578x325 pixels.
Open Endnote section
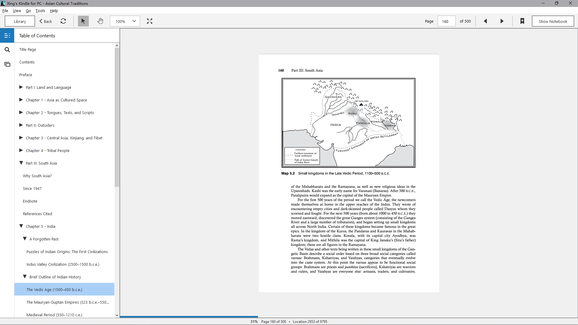[30, 201]
